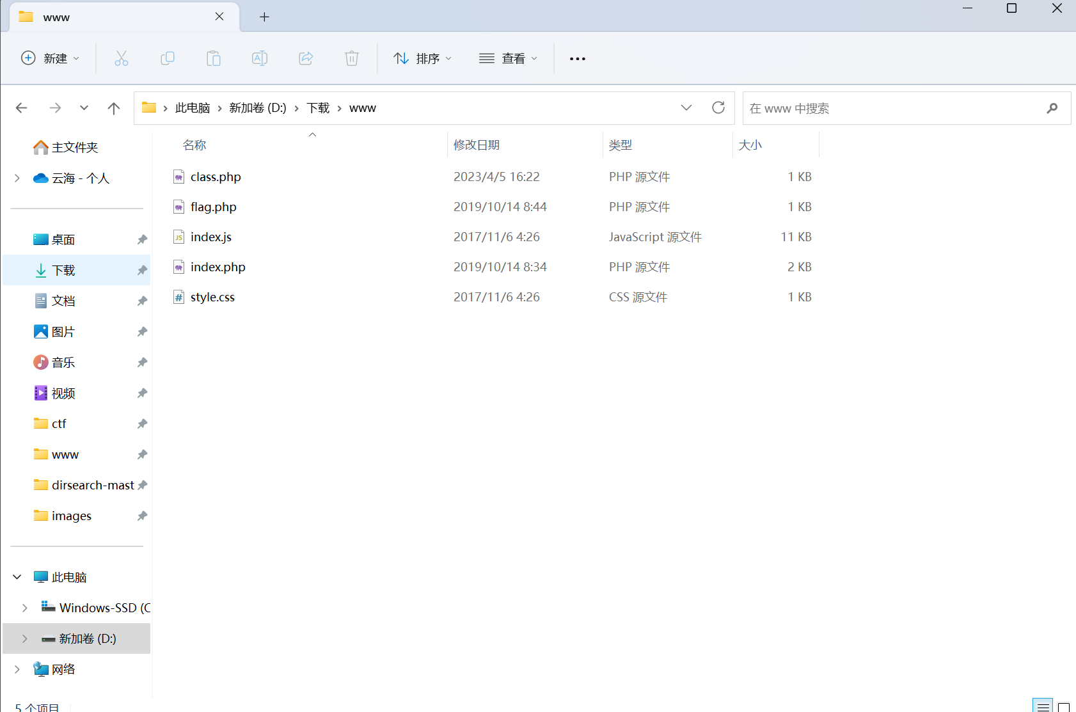The width and height of the screenshot is (1076, 712).
Task: Select the index.php file name
Action: pos(218,267)
